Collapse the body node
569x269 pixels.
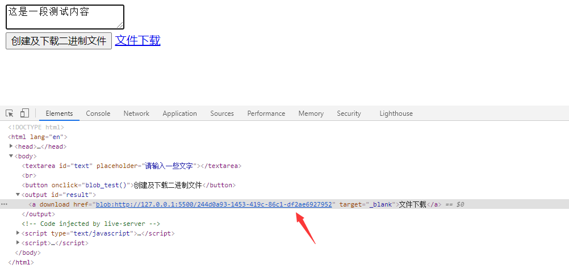(x=11, y=156)
